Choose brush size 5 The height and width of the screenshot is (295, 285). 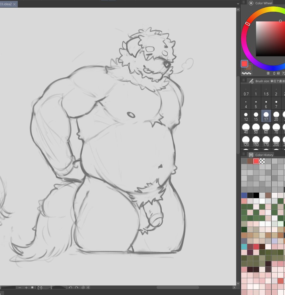point(256,104)
